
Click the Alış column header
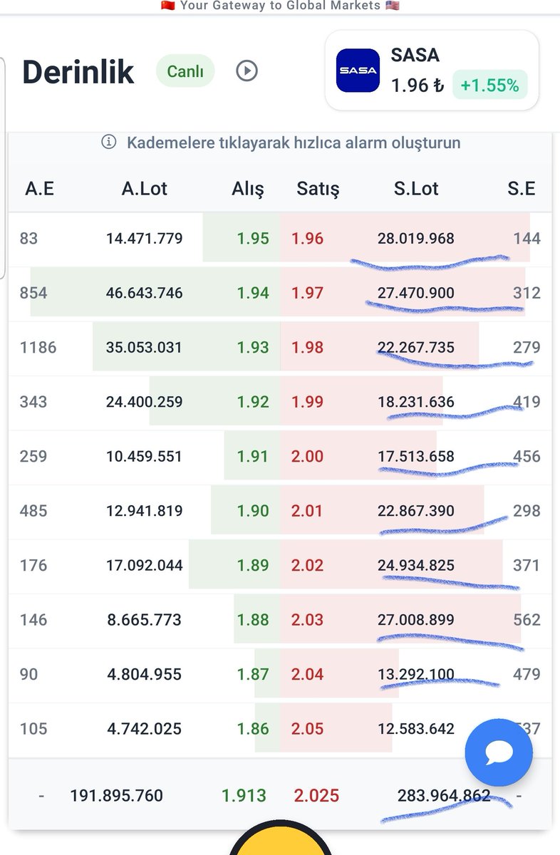(248, 189)
